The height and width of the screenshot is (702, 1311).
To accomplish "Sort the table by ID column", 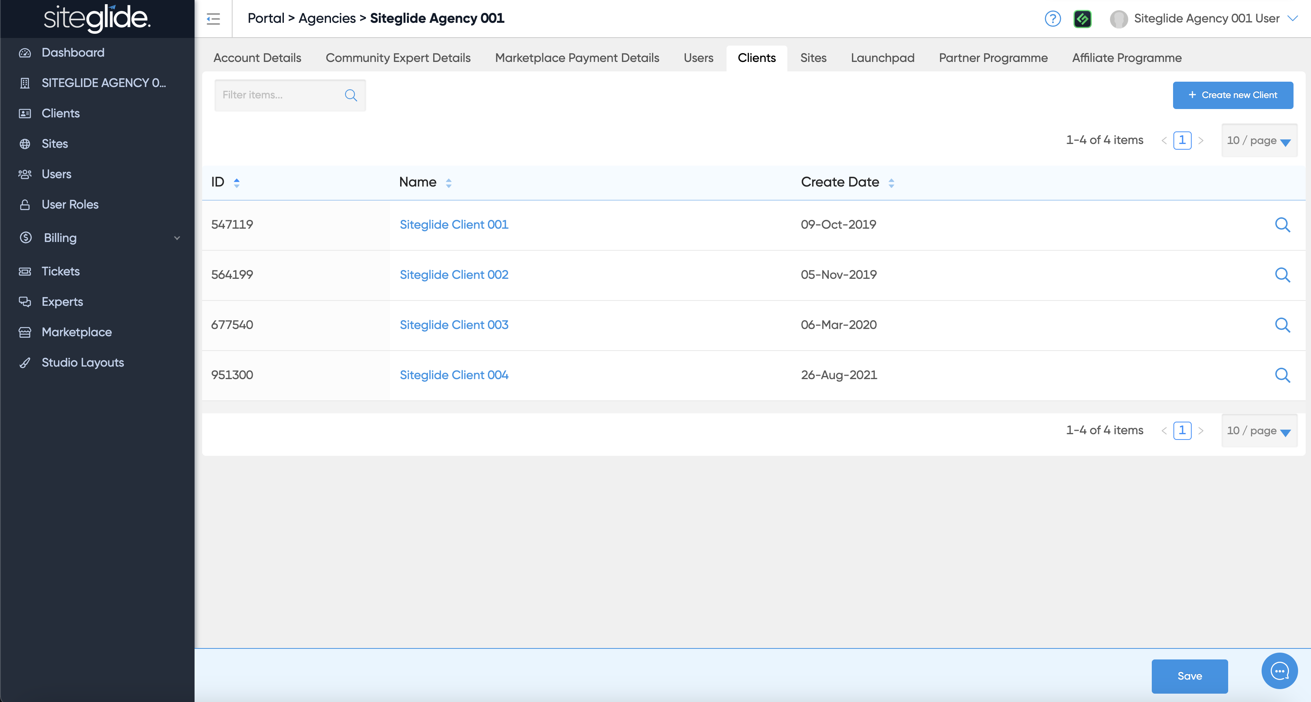I will click(237, 183).
